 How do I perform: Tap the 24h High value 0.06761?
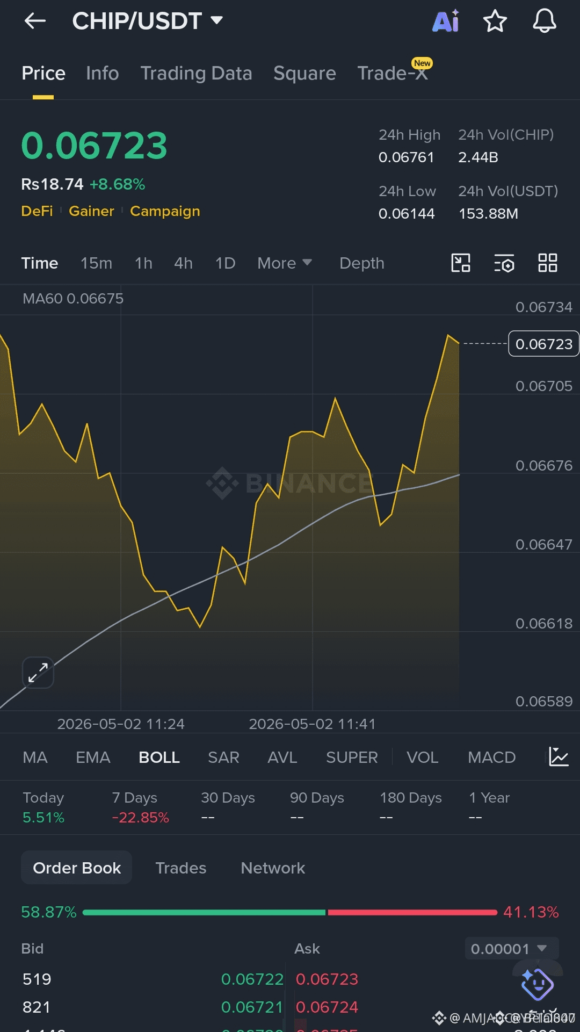point(407,157)
